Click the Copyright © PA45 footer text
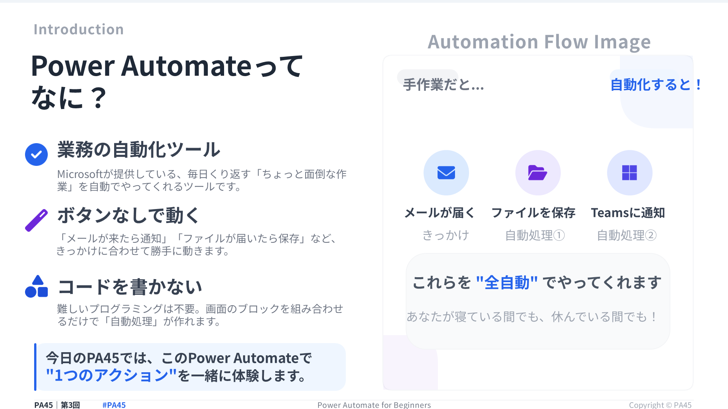The width and height of the screenshot is (728, 409). 660,405
